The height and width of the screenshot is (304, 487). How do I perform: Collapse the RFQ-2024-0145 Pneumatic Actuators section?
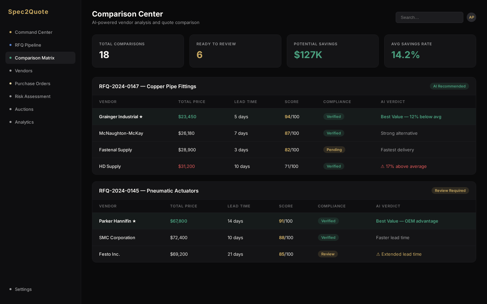149,191
